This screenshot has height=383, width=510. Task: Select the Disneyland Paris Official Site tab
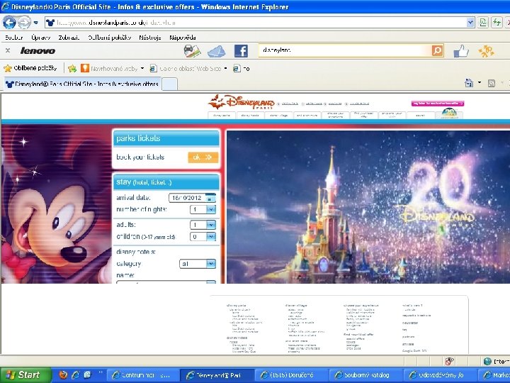83,84
